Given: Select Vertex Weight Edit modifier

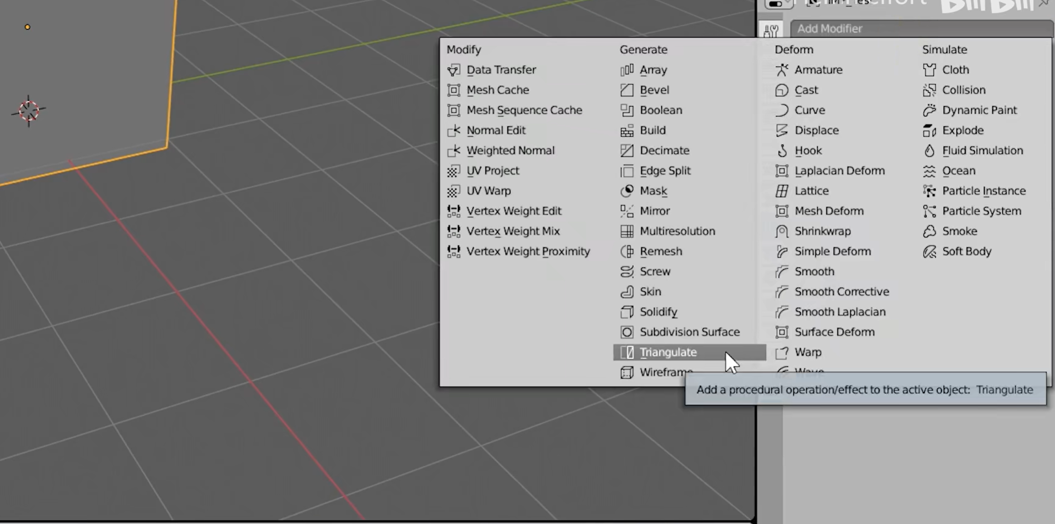Looking at the screenshot, I should (514, 211).
